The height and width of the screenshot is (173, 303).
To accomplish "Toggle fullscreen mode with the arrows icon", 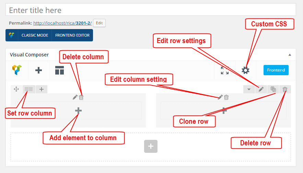I will pyautogui.click(x=225, y=70).
